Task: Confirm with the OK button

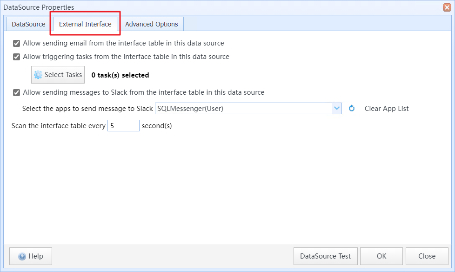Action: [381, 256]
